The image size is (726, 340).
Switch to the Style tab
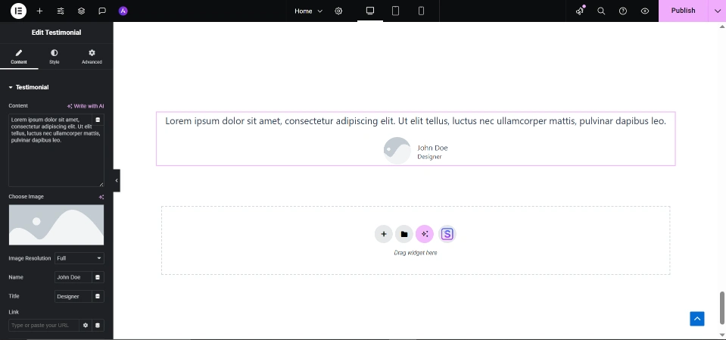(55, 57)
